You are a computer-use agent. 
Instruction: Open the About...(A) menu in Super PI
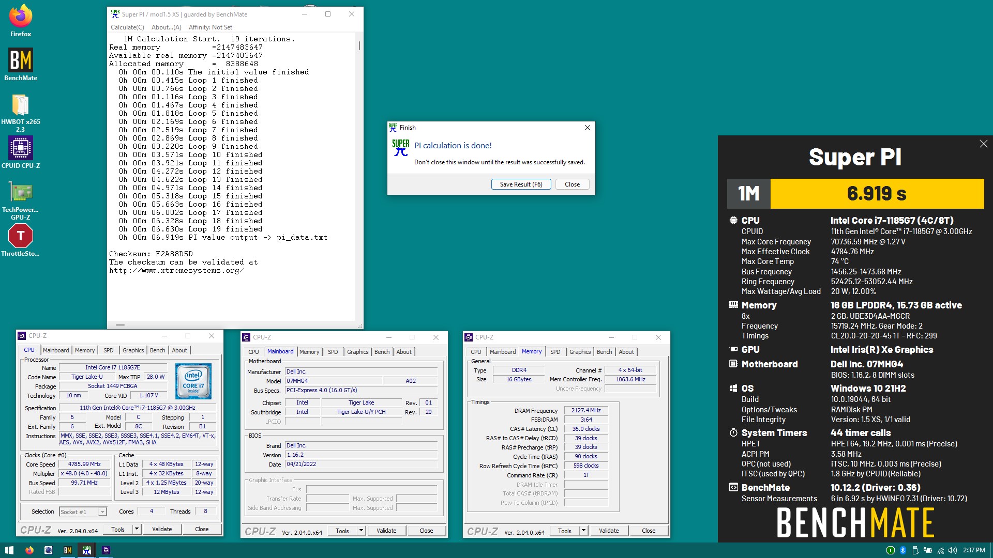point(166,27)
